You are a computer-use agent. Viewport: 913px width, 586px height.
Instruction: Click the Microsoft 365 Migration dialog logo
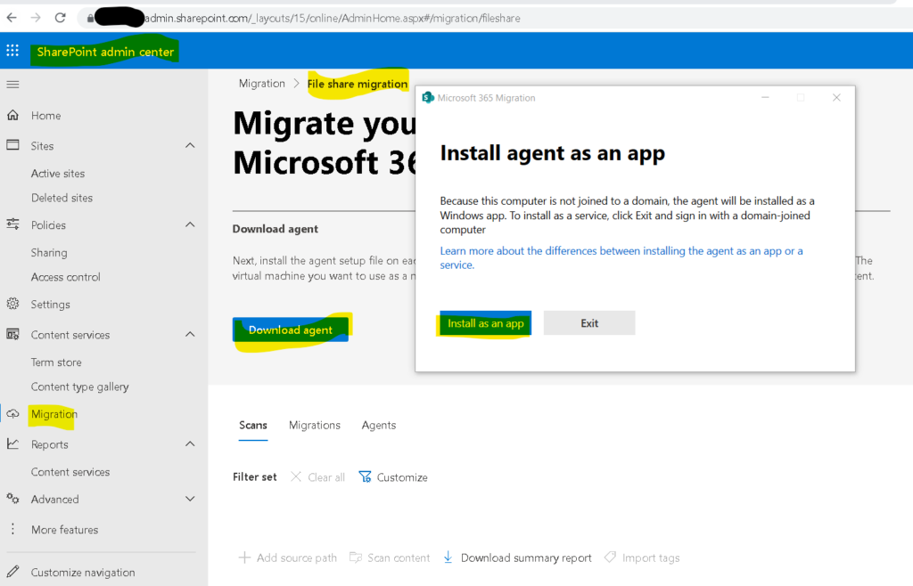click(x=428, y=98)
